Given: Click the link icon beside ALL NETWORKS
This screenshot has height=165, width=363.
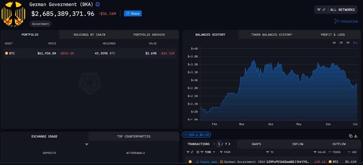Looking at the screenshot, I should click(x=324, y=10).
